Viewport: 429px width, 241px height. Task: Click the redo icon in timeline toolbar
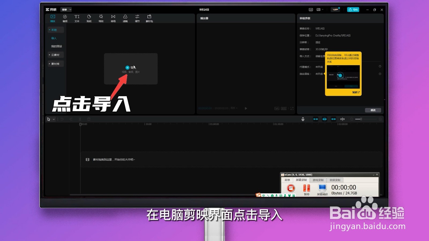click(71, 119)
